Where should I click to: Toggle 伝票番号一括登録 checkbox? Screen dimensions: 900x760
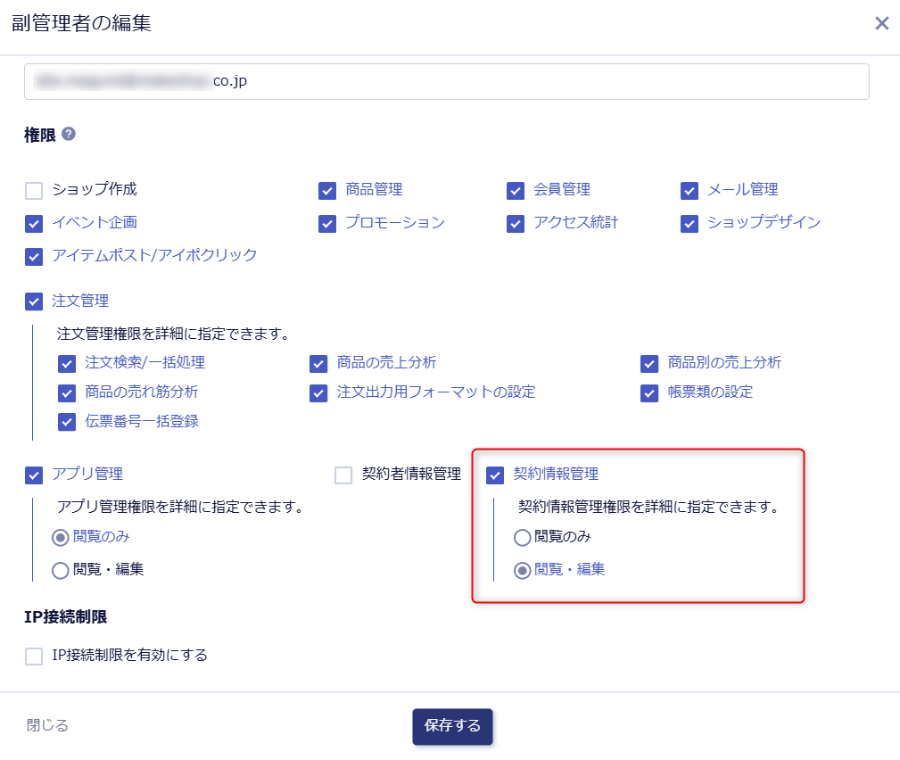[x=67, y=423]
